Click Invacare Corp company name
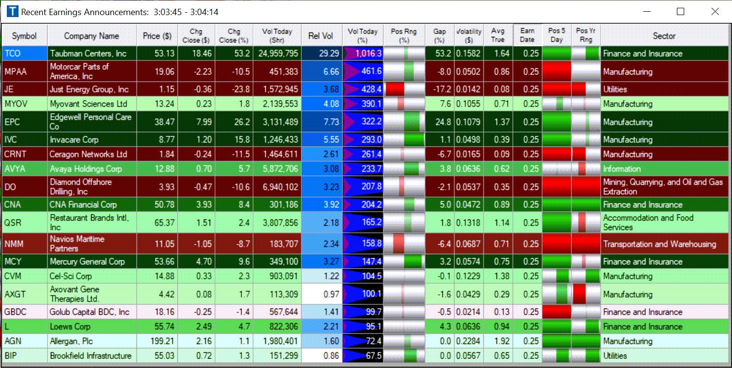732x368 pixels. [74, 140]
